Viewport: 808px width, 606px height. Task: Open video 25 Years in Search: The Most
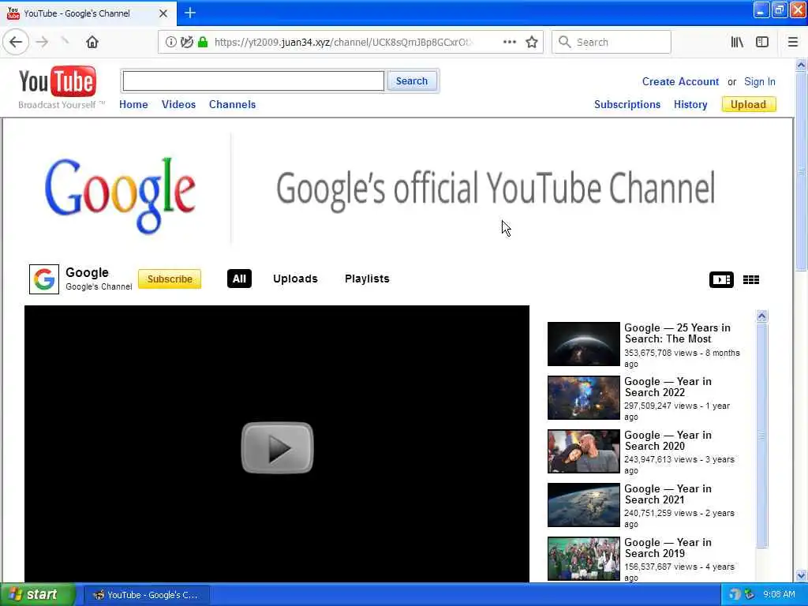tap(677, 334)
